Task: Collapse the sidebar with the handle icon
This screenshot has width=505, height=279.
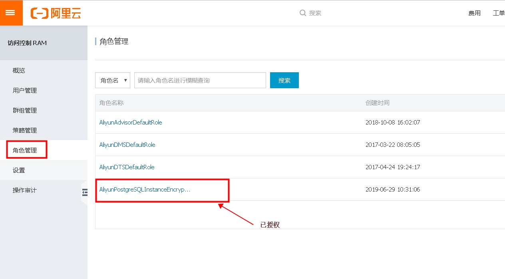Action: point(84,192)
